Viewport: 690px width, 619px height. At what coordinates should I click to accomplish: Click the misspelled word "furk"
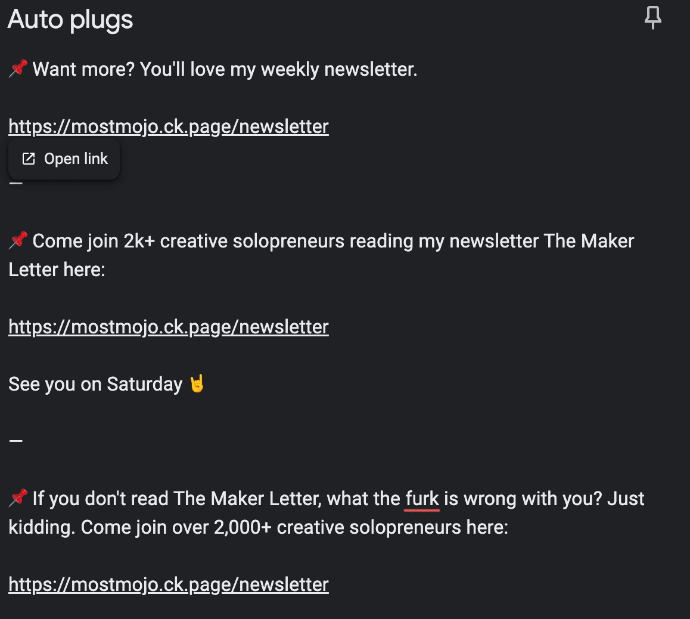[x=422, y=499]
